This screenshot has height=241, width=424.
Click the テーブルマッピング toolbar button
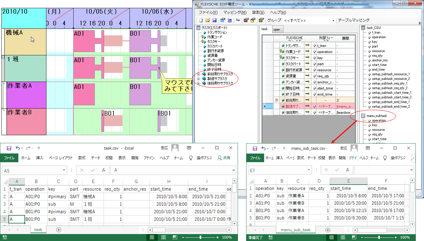click(x=353, y=21)
